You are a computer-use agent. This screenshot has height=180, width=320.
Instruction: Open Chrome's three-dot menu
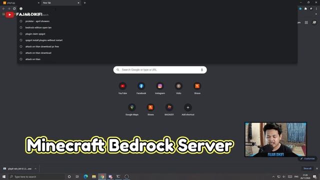pos(316,9)
